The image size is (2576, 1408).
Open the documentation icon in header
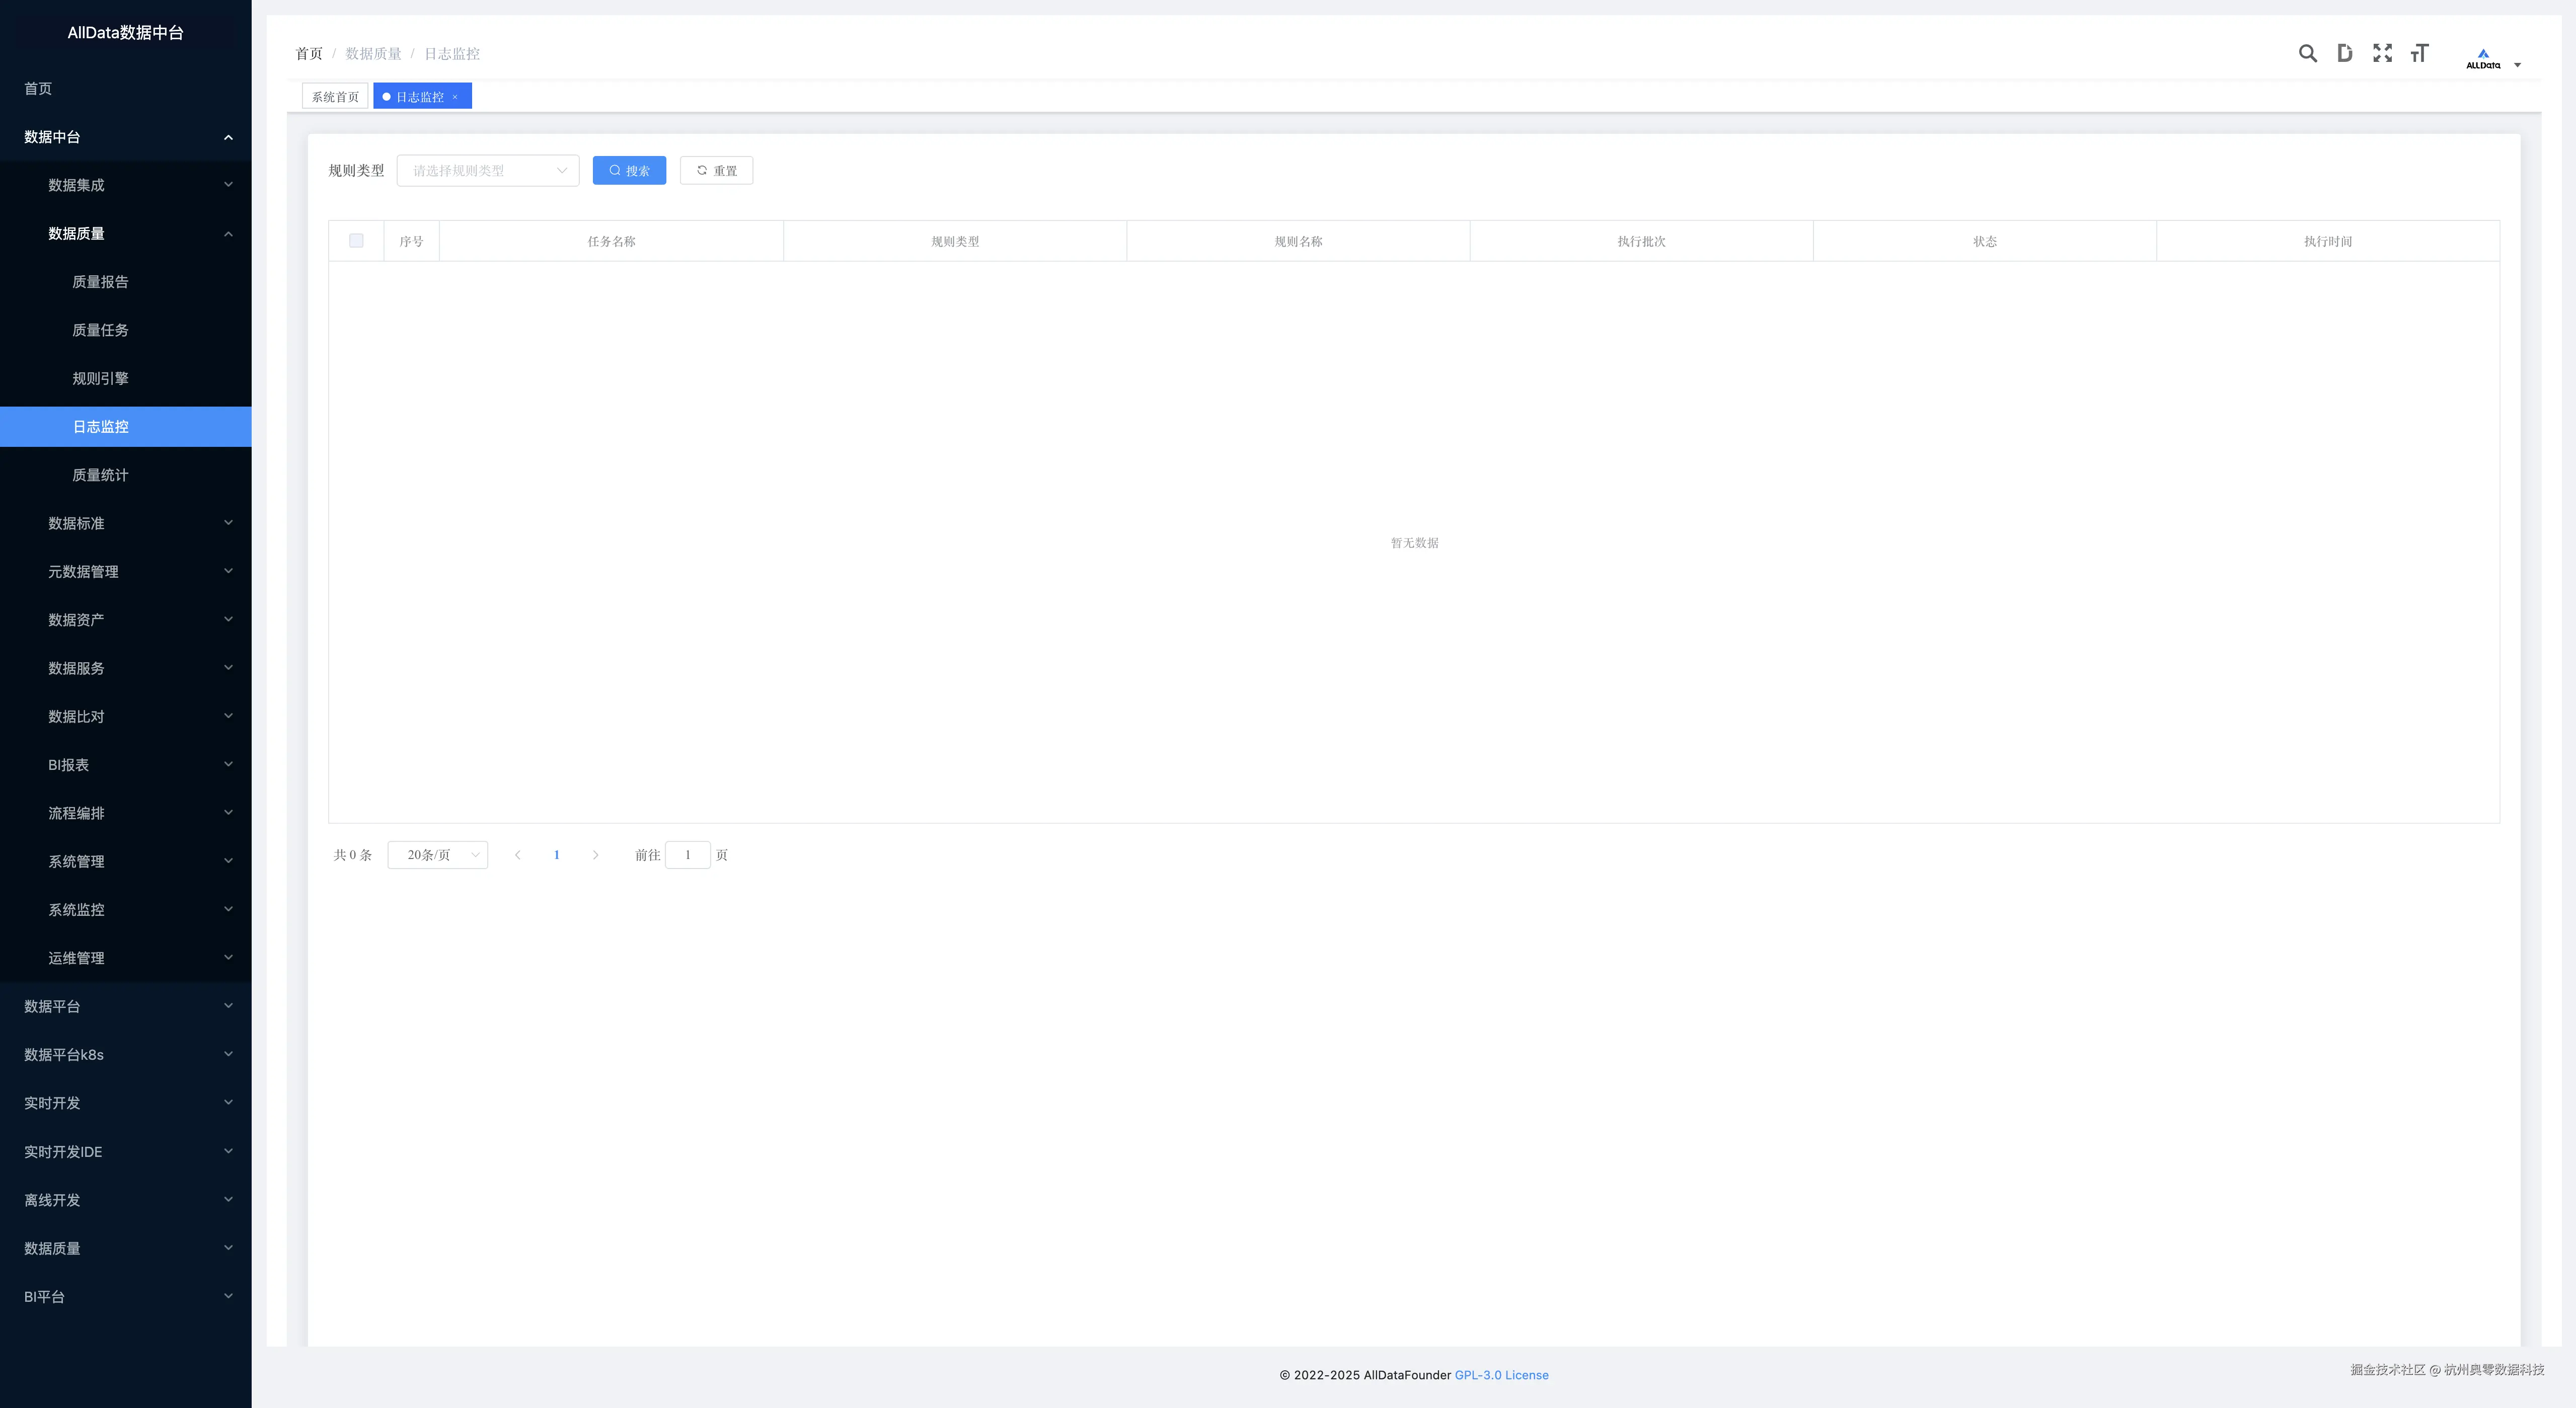pos(2344,54)
